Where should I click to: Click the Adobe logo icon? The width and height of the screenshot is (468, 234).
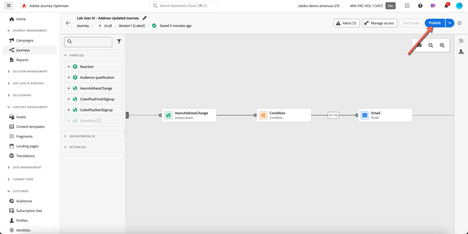pos(24,6)
